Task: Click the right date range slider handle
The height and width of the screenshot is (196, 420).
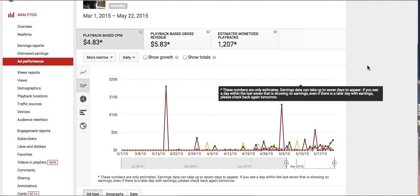Action: (334, 163)
